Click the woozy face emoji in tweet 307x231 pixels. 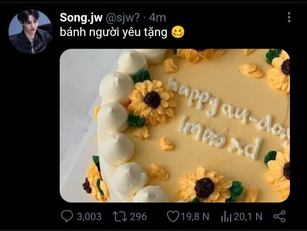tap(178, 32)
